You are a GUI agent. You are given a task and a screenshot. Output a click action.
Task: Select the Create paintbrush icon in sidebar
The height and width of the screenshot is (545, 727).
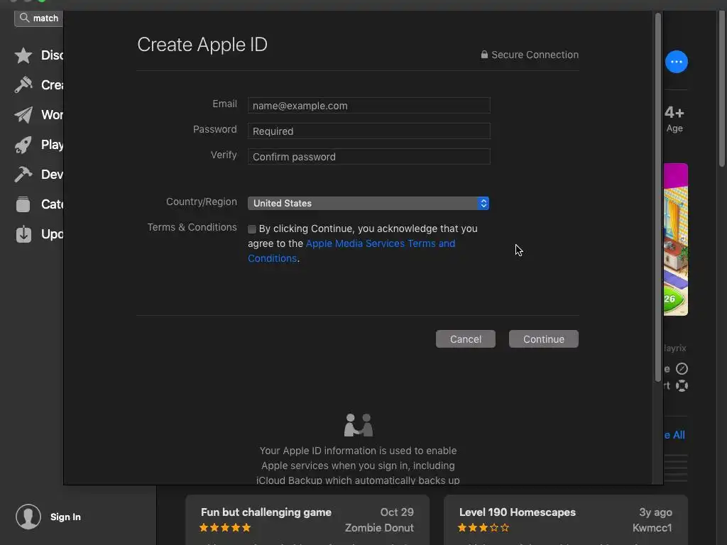pos(23,85)
